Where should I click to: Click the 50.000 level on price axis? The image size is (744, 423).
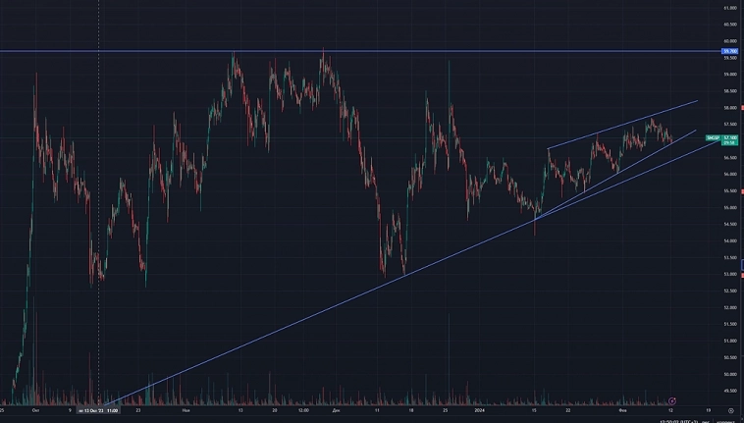[729, 374]
